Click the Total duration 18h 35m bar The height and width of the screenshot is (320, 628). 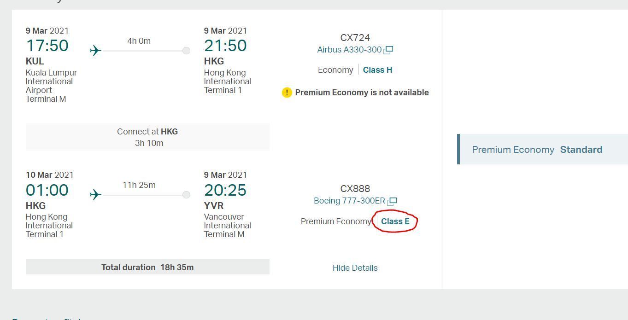pyautogui.click(x=147, y=268)
